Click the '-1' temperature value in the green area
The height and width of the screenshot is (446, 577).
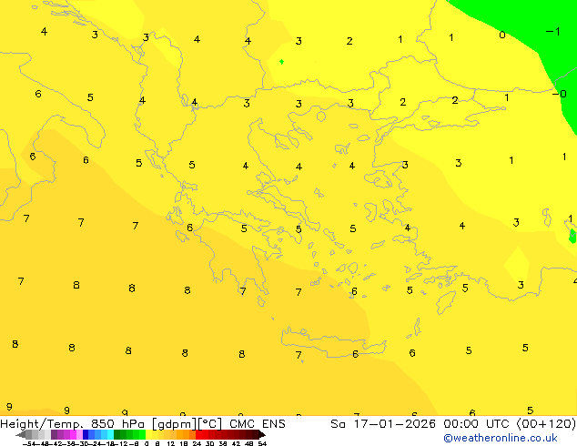tap(552, 32)
